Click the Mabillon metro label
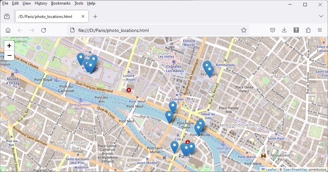The image size is (328, 172). pyautogui.click(x=82, y=167)
